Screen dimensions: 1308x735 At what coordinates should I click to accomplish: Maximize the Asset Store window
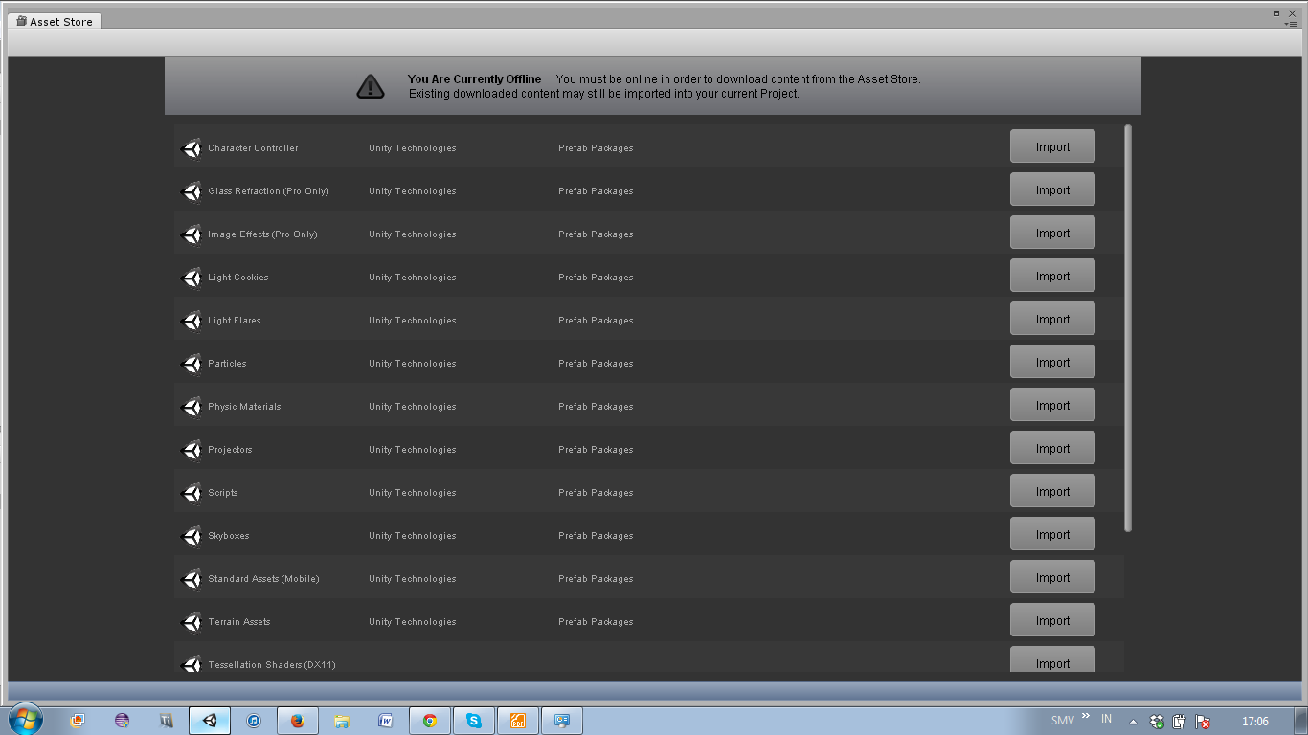[x=1276, y=13]
